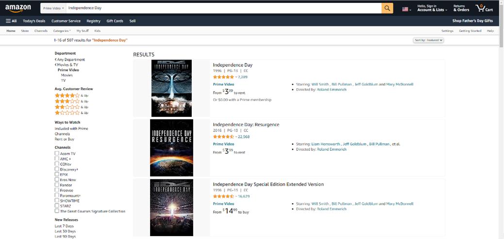Click star rating of Special Edition Extended Version
Viewport: 504px width, 239px height.
(x=223, y=196)
